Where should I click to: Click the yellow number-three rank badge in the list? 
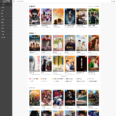click(53, 79)
